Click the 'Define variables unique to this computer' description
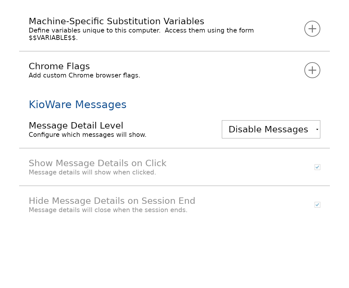349x288 pixels. tap(141, 34)
